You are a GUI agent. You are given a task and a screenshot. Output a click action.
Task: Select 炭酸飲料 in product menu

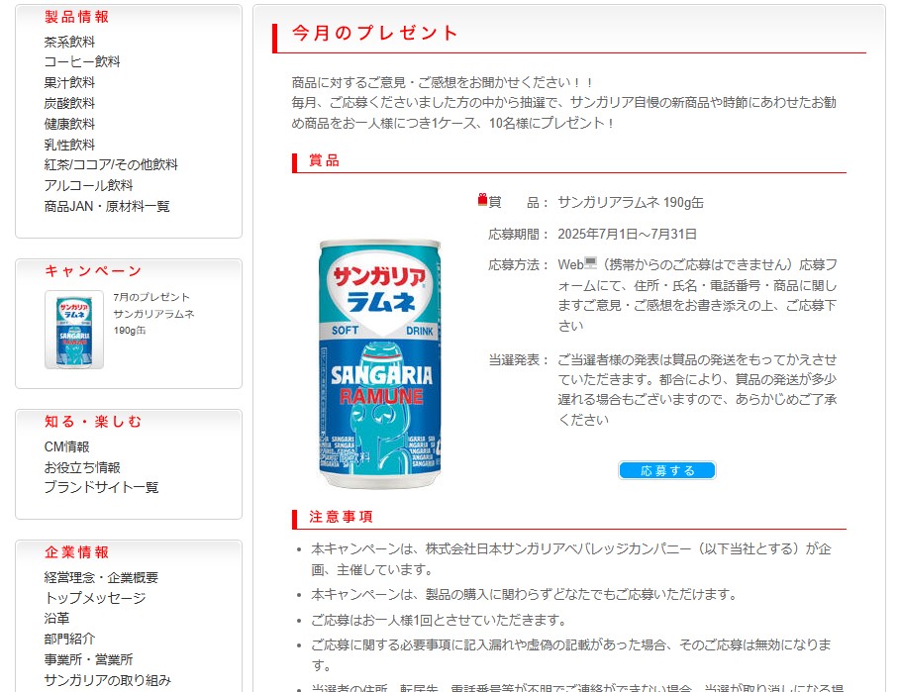click(x=69, y=103)
